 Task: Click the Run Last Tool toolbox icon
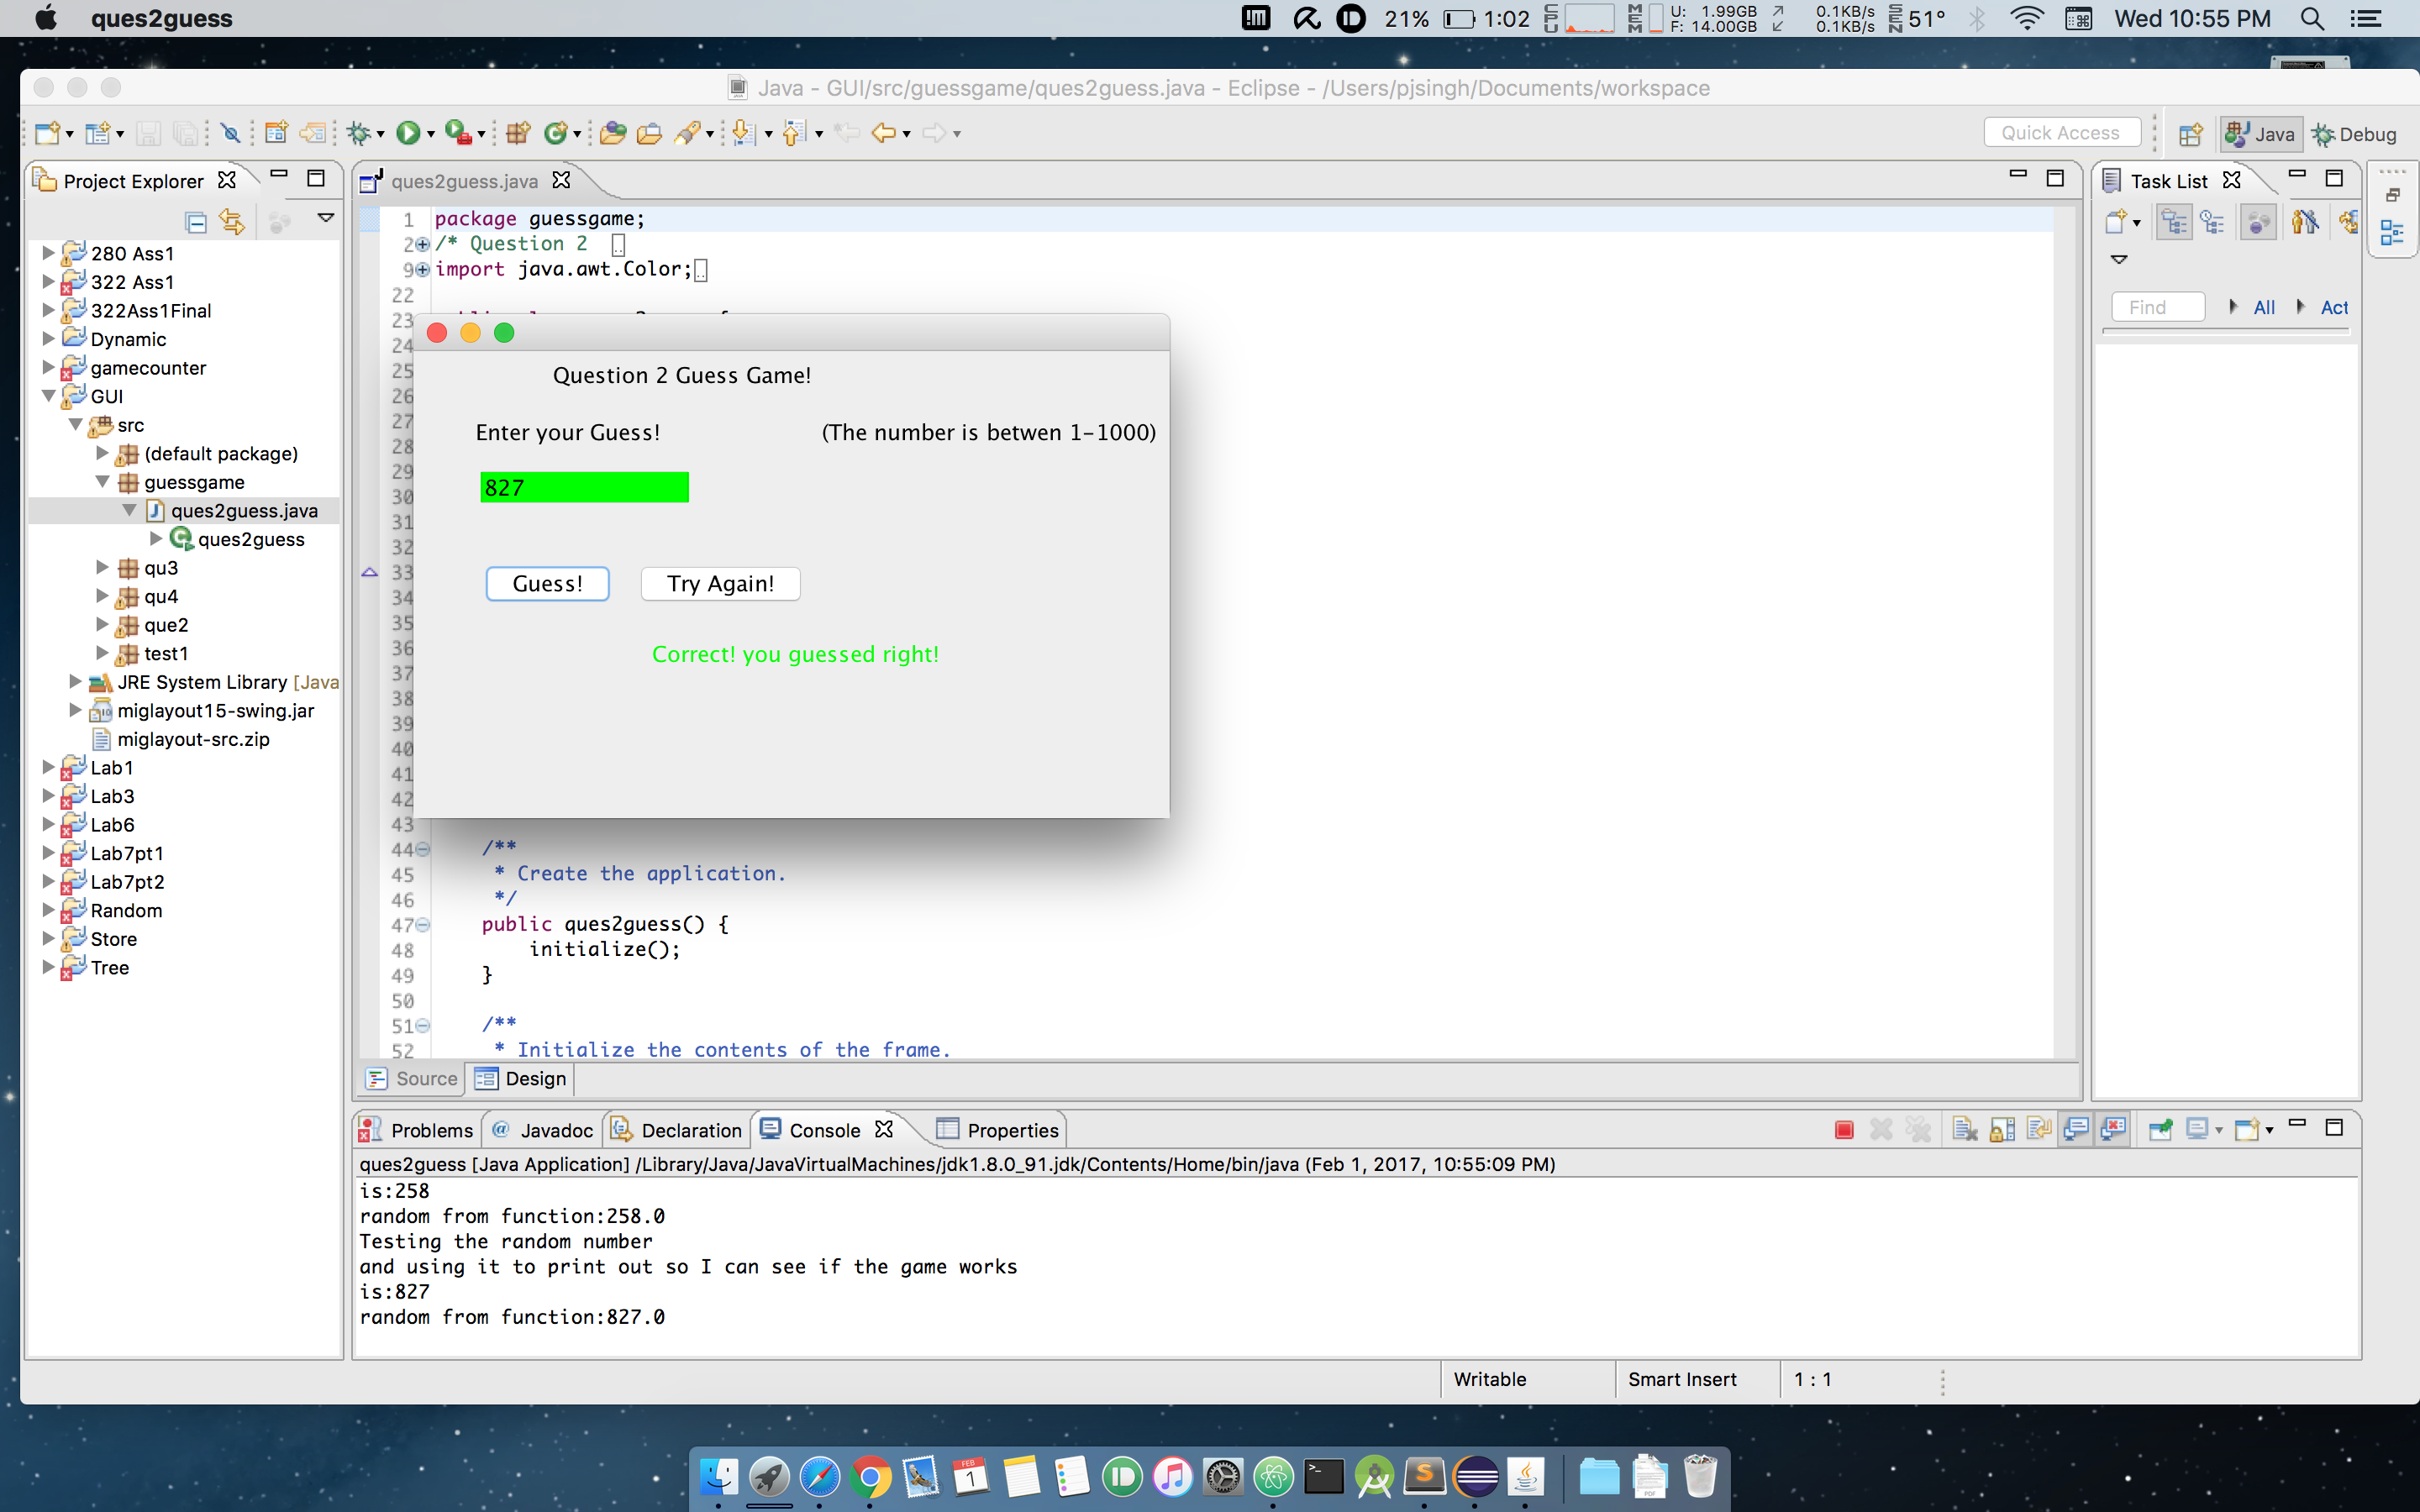[x=458, y=133]
